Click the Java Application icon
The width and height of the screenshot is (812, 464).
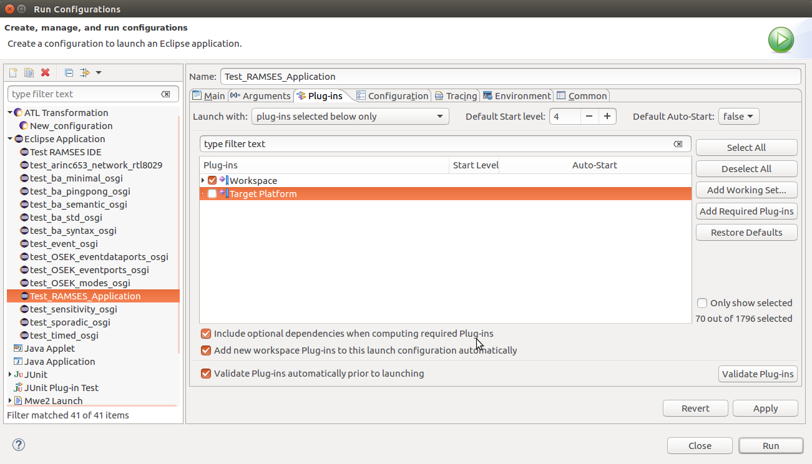[18, 362]
